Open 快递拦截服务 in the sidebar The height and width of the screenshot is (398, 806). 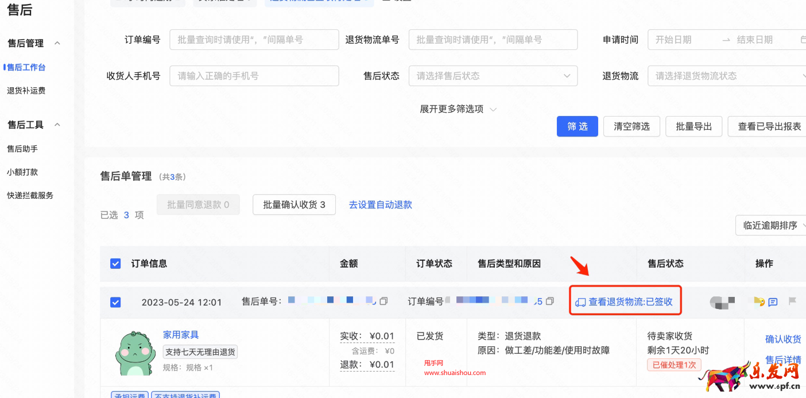coord(30,195)
